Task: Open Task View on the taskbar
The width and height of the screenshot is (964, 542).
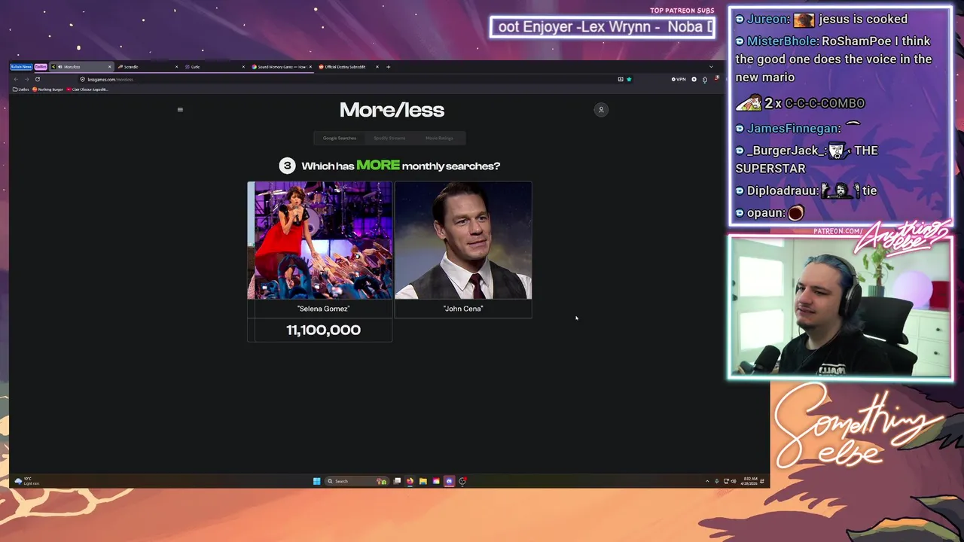Action: click(x=398, y=481)
